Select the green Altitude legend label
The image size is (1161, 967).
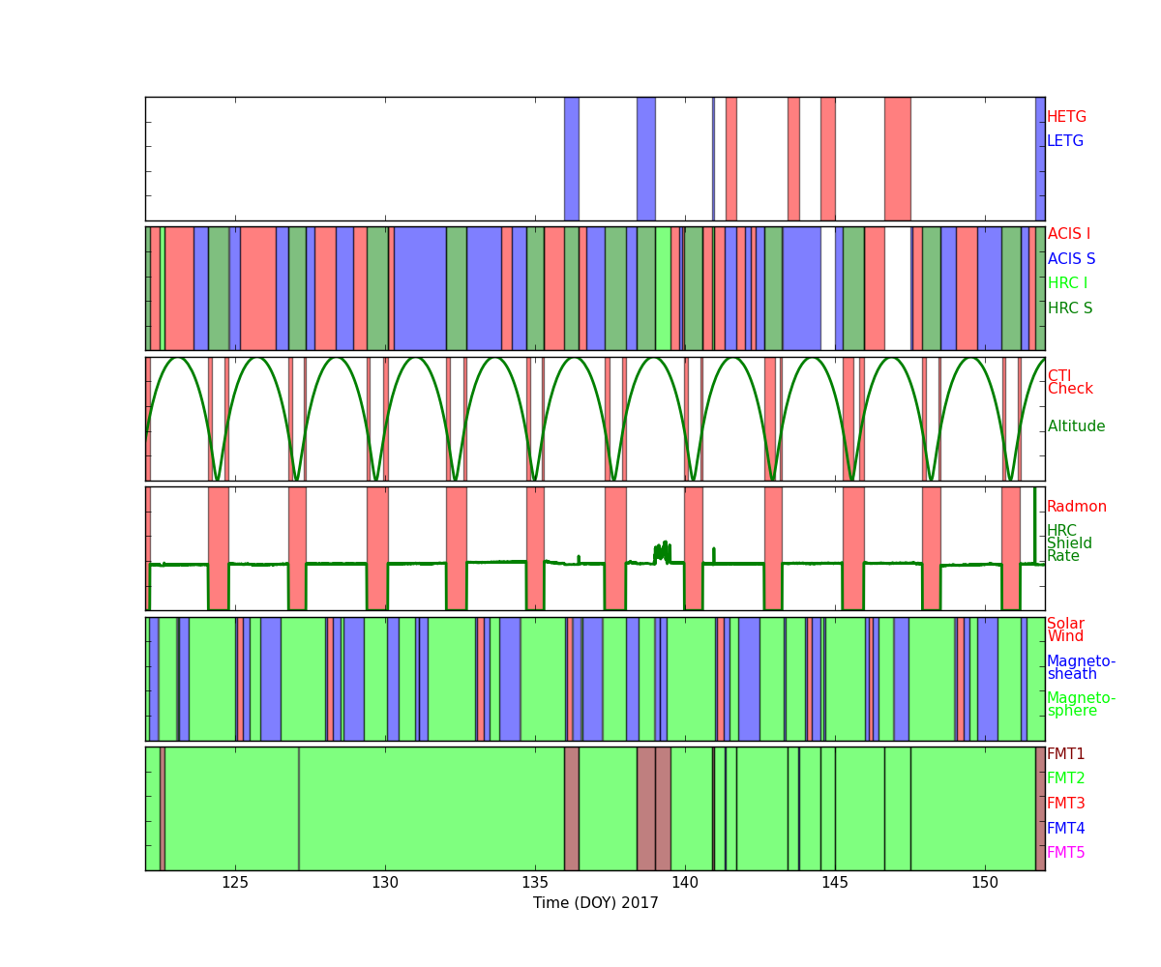tap(1076, 426)
